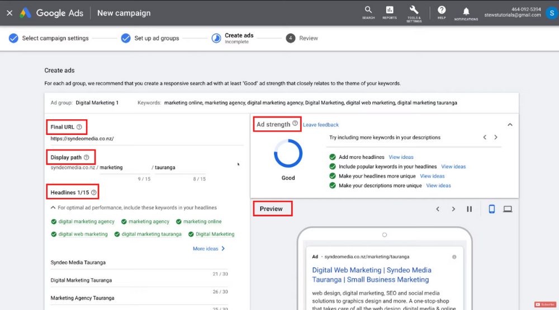Image resolution: width=559 pixels, height=310 pixels.
Task: Click the ad info icon in preview
Action: click(x=454, y=257)
